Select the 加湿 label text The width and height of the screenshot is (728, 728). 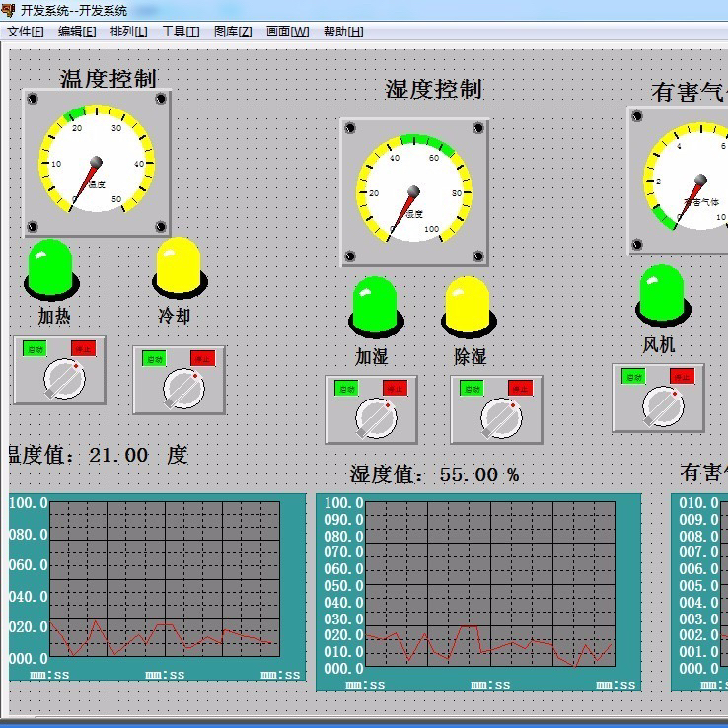372,356
